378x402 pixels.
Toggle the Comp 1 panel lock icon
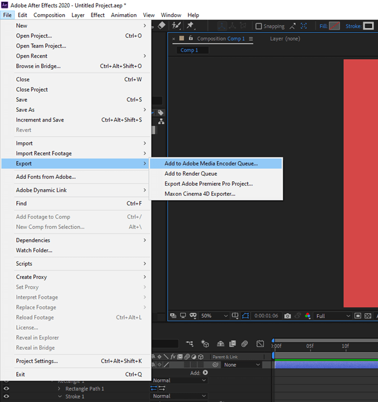[x=191, y=38]
